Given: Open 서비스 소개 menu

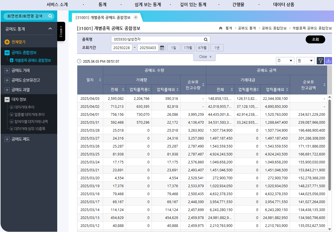Looking at the screenshot, I should pos(57,5).
